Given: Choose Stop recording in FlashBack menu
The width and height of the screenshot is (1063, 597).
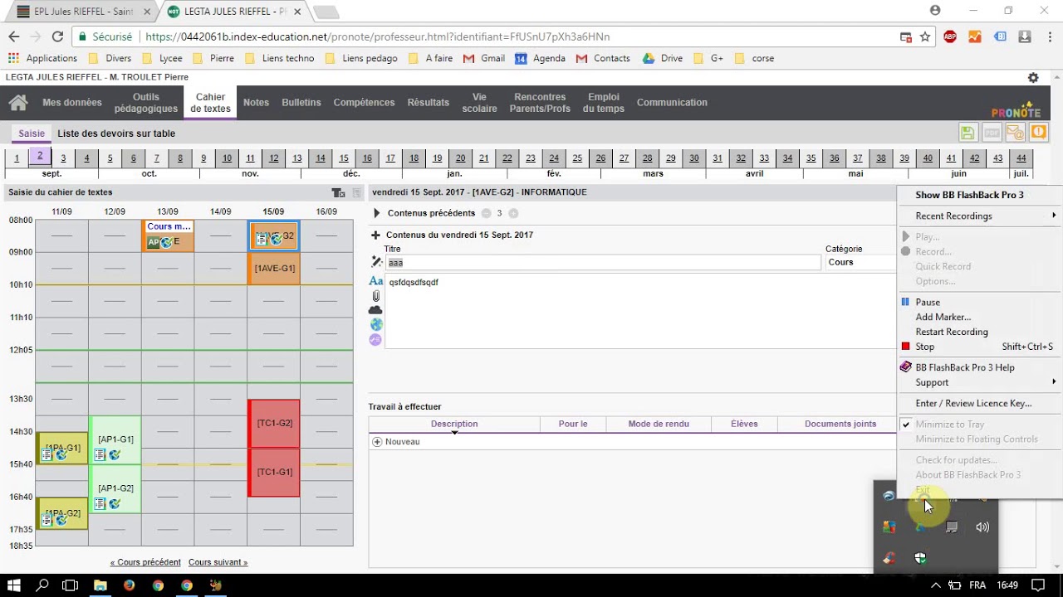Looking at the screenshot, I should click(x=980, y=347).
